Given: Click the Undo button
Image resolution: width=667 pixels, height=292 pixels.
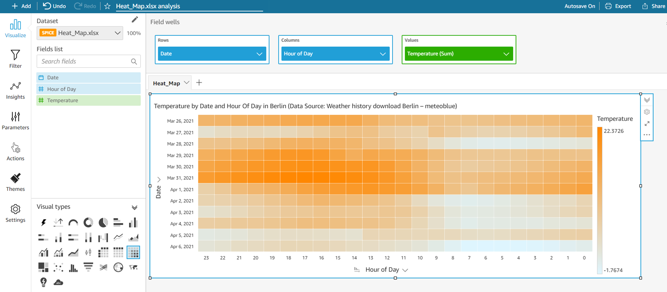Looking at the screenshot, I should [54, 6].
